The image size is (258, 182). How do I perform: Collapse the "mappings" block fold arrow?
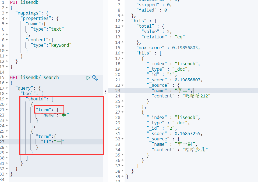click(7, 13)
